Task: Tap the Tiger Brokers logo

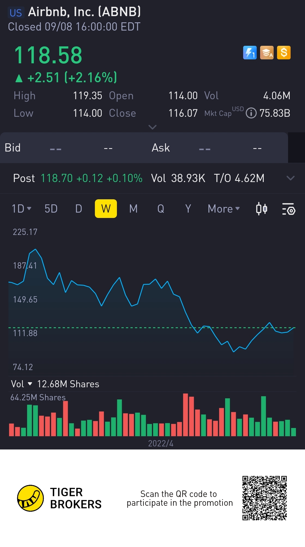Action: click(x=30, y=498)
